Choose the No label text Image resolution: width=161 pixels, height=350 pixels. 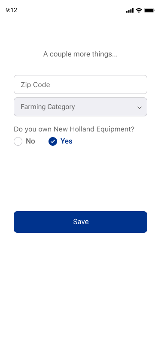click(x=30, y=141)
